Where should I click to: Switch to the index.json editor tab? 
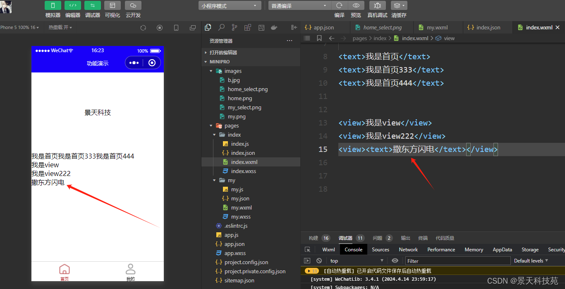(x=488, y=27)
